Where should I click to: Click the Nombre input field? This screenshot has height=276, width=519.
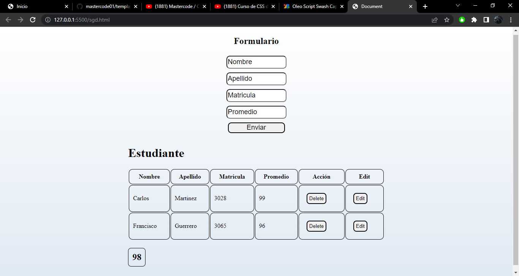click(x=256, y=62)
